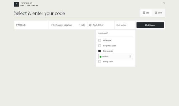Open the All Hotels location selector

pos(31,25)
